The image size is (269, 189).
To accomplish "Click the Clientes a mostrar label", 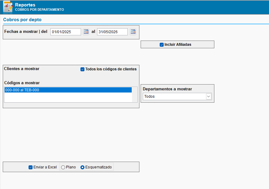I will tap(21, 69).
